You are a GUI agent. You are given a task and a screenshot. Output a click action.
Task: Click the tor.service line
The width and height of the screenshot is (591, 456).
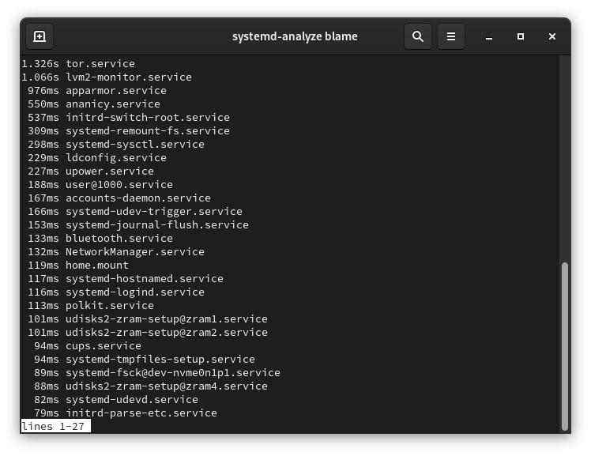click(x=100, y=63)
